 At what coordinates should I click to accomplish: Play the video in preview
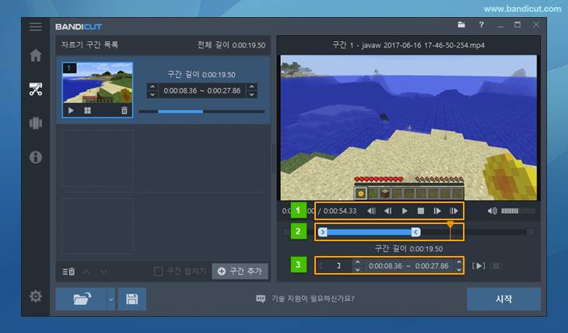click(405, 211)
